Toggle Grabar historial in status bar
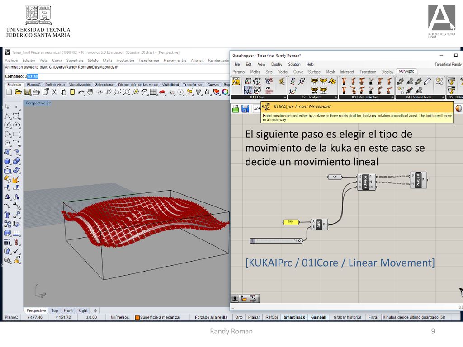This screenshot has height=347, width=463. tap(347, 318)
